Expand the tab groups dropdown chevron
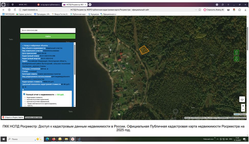This screenshot has height=144, width=249. tap(7, 5)
